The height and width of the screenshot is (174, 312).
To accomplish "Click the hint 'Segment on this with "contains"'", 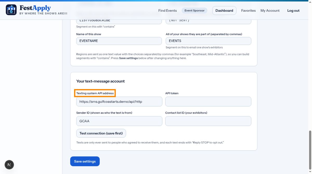I will [x=96, y=27].
